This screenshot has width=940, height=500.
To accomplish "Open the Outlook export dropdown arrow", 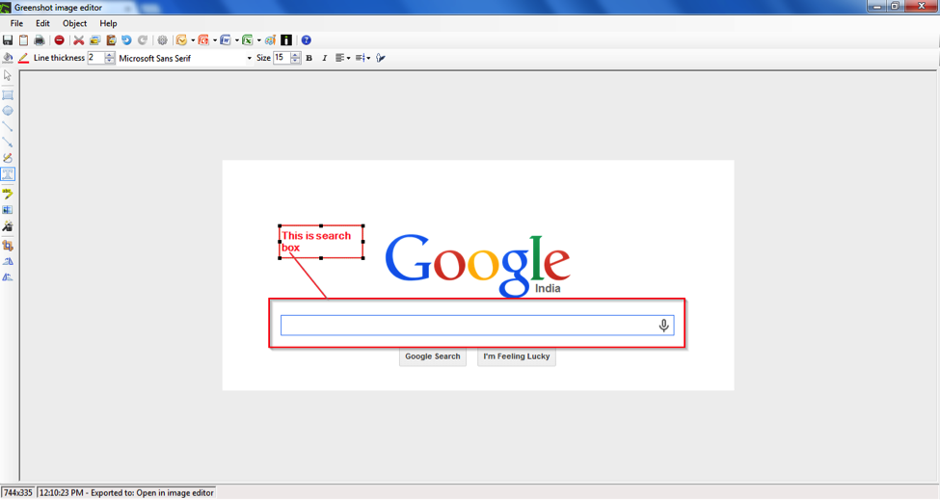I will (193, 40).
